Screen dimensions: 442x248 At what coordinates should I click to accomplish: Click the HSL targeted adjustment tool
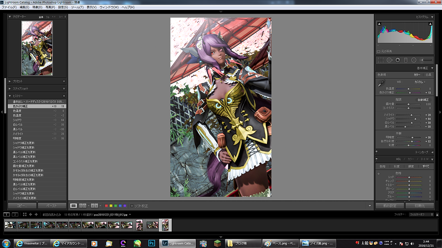[378, 174]
